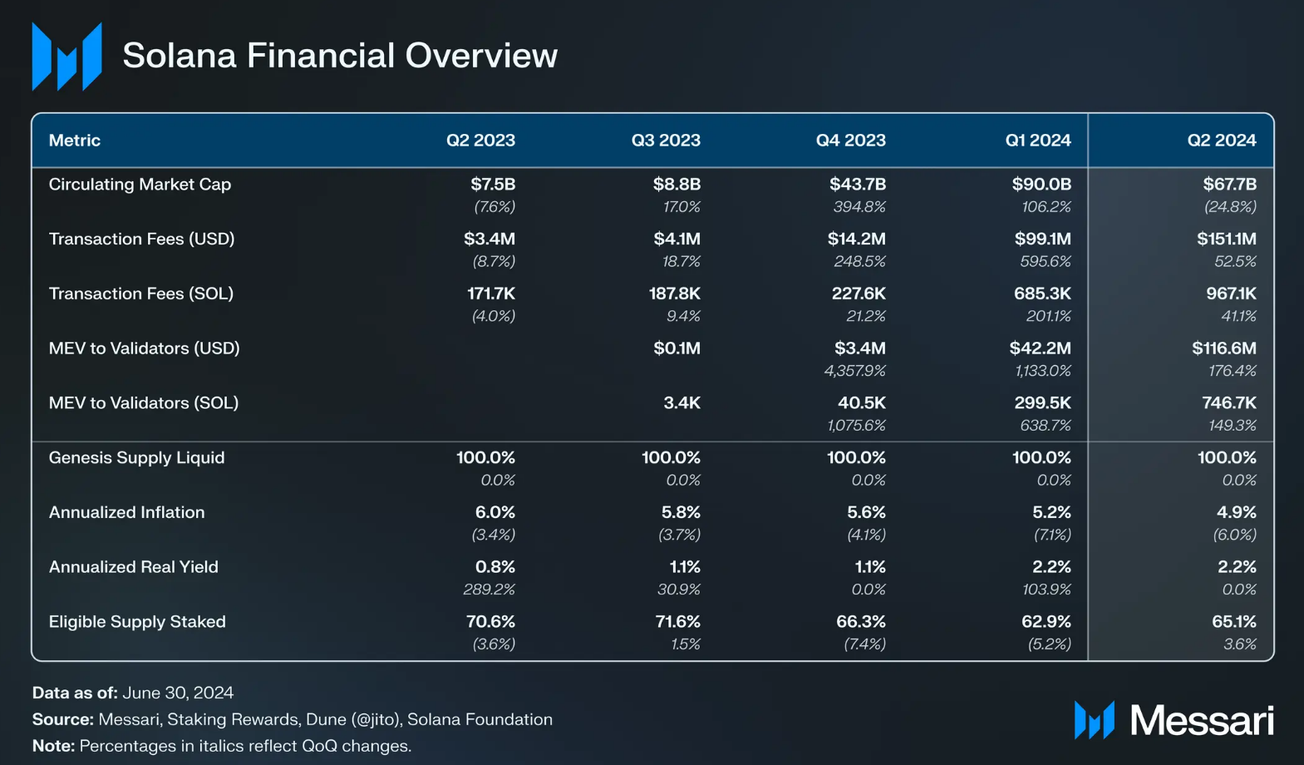Click the '$151.1M' transaction fees value
This screenshot has height=765, width=1304.
click(1227, 239)
